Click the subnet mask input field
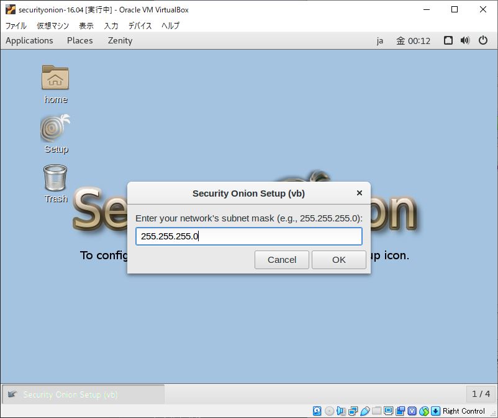The width and height of the screenshot is (498, 418). pos(248,236)
